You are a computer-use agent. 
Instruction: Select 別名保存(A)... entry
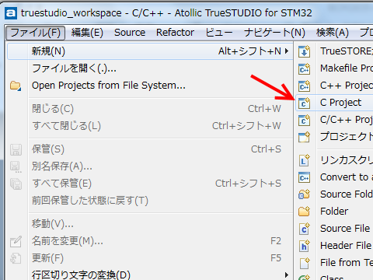tap(150, 166)
